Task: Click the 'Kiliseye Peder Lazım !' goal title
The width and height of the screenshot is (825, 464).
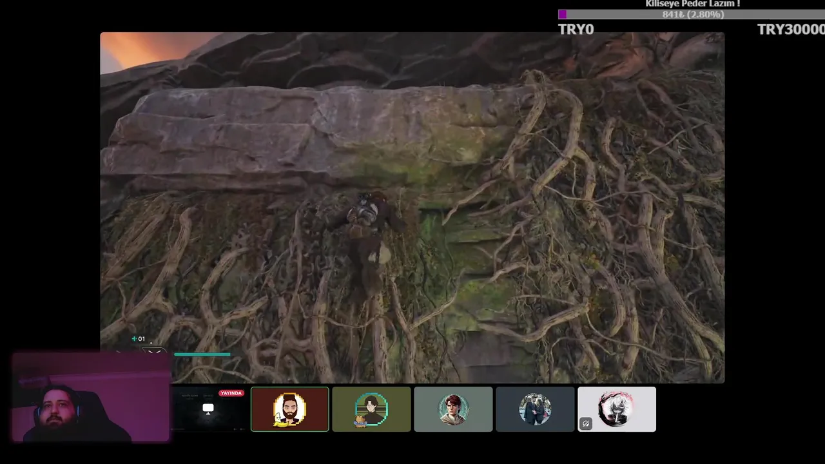Action: coord(693,4)
